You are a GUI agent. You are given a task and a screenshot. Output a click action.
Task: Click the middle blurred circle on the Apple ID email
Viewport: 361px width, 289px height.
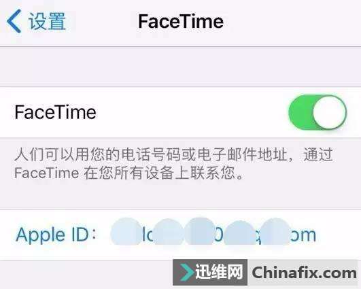pyautogui.click(x=200, y=231)
